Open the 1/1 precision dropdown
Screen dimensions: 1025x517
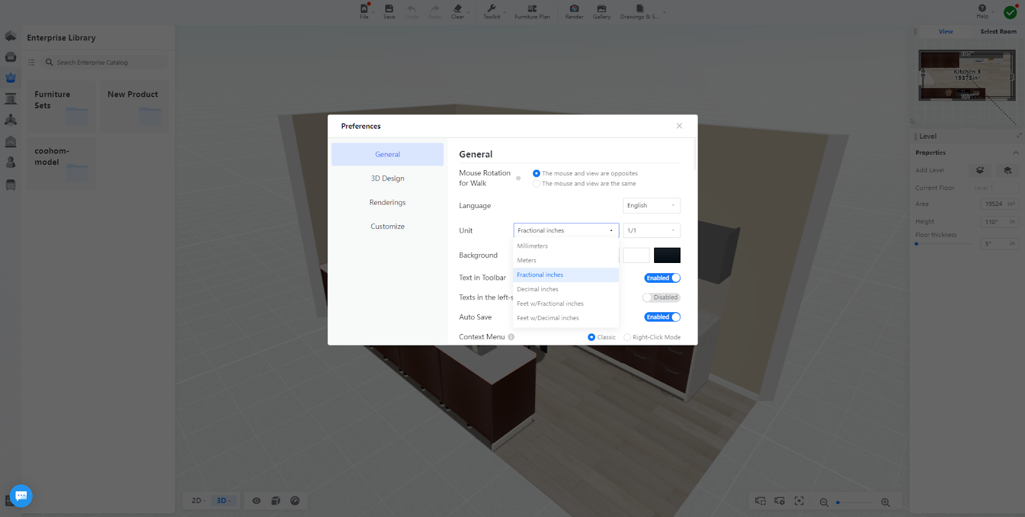tap(651, 230)
